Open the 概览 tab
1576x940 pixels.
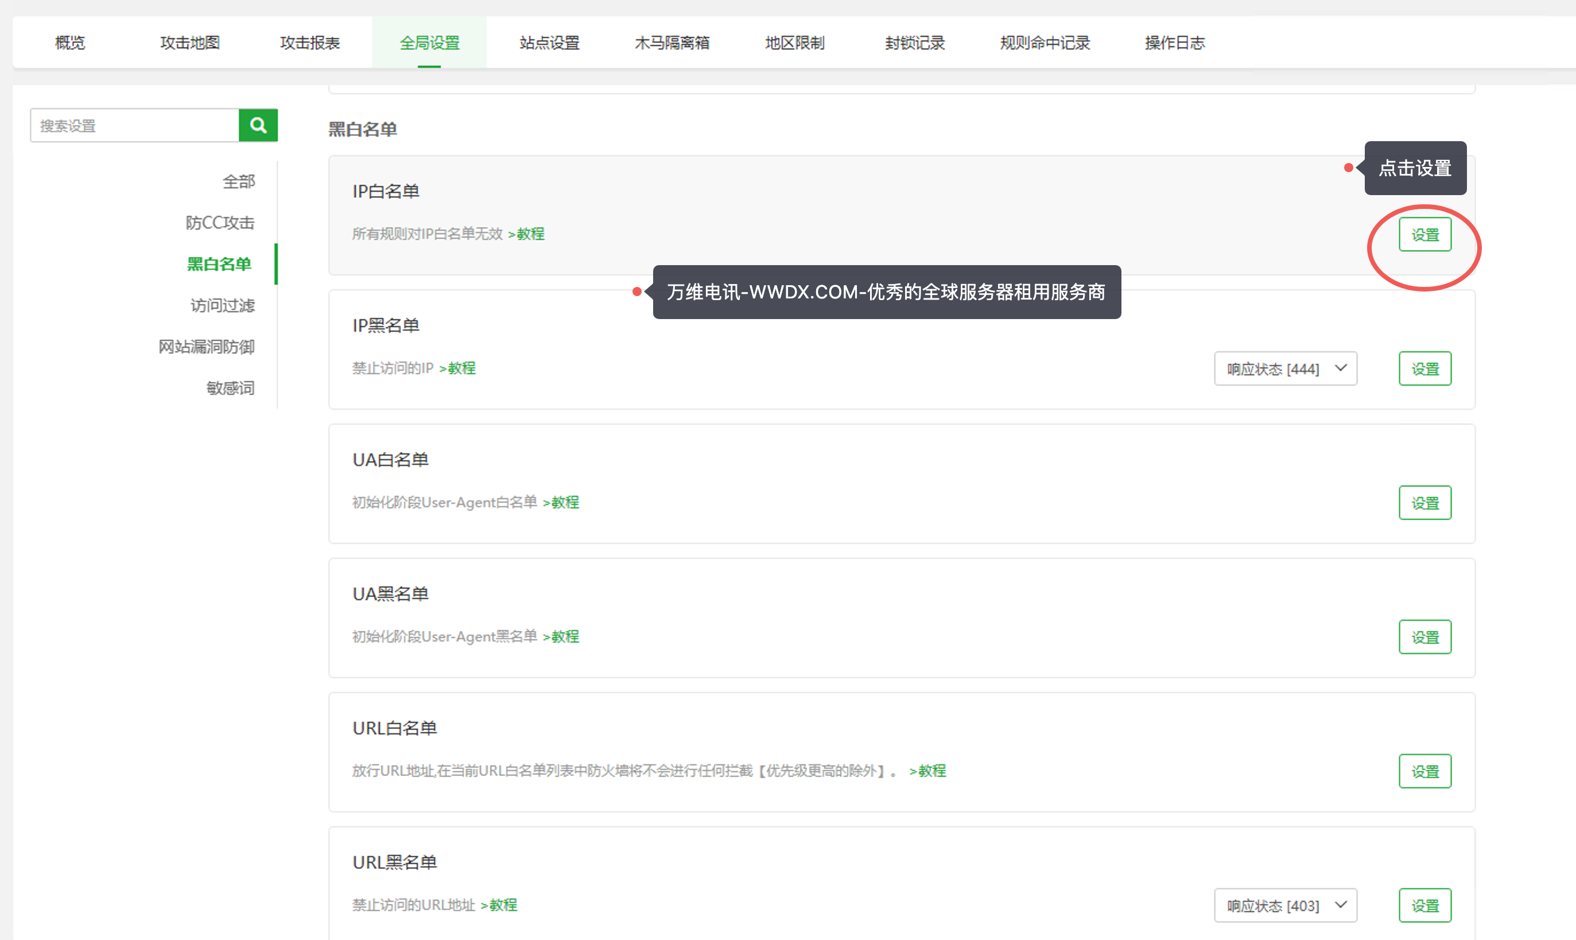coord(69,42)
